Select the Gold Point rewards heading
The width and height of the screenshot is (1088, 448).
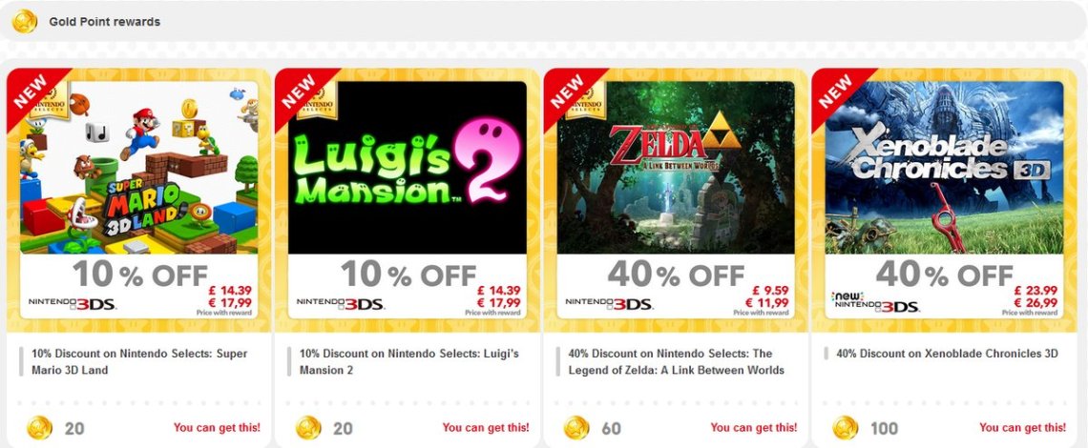point(105,21)
